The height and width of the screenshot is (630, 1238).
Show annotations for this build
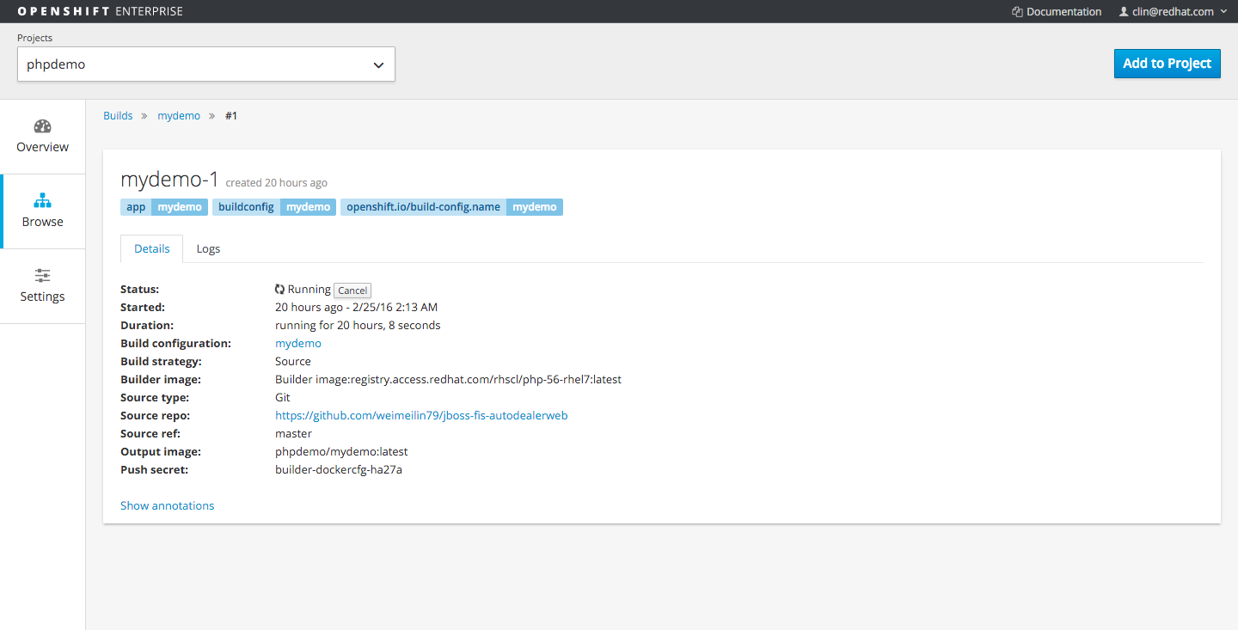pyautogui.click(x=167, y=505)
